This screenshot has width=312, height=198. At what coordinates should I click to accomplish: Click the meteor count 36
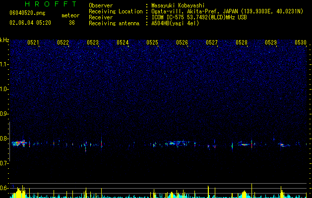72,23
